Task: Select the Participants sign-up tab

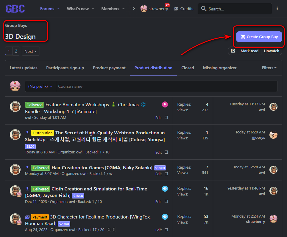Action: (65, 68)
